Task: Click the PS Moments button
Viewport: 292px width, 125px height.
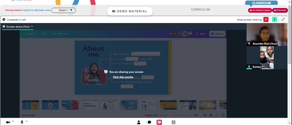Action: click(x=280, y=10)
